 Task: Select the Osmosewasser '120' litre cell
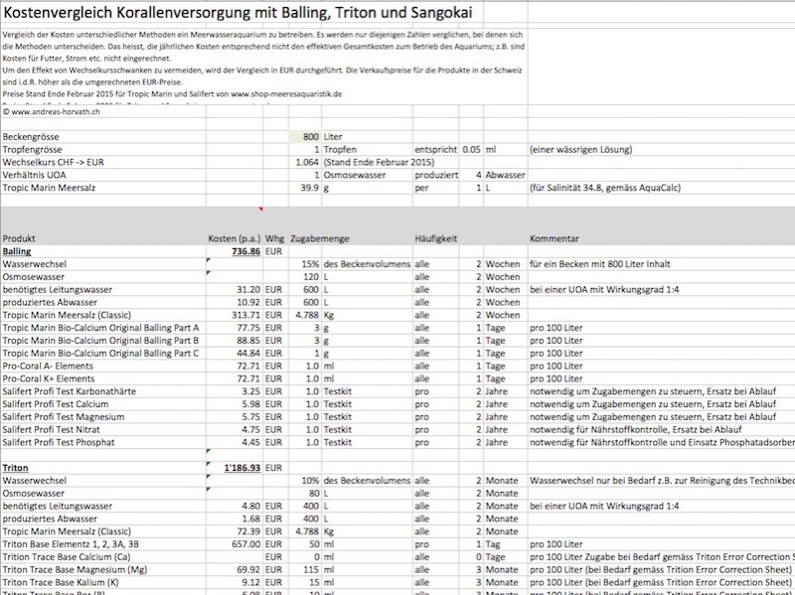(x=311, y=277)
